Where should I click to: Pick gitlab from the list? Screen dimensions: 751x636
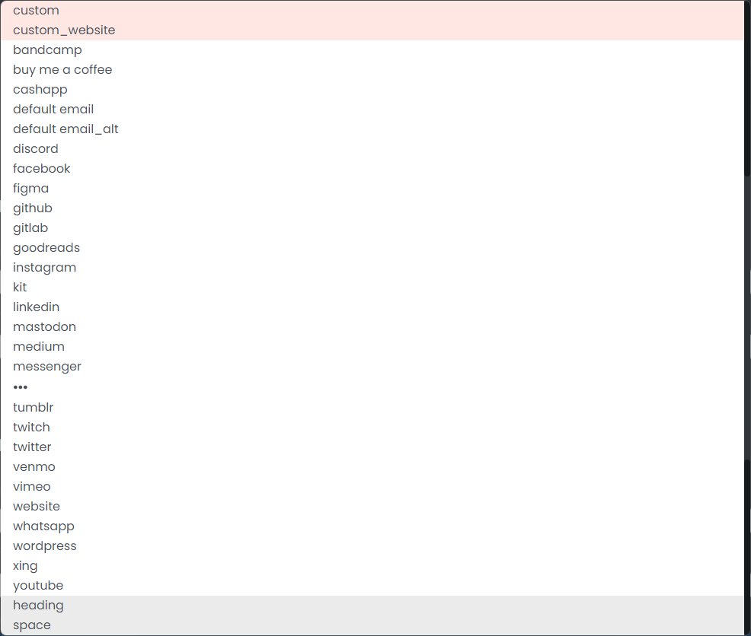[x=372, y=227]
